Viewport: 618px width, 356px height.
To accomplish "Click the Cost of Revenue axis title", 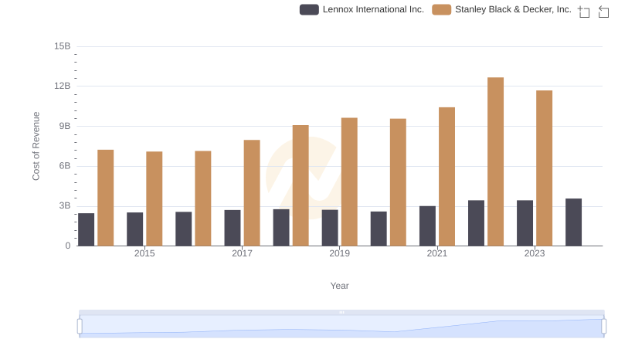I will (36, 146).
